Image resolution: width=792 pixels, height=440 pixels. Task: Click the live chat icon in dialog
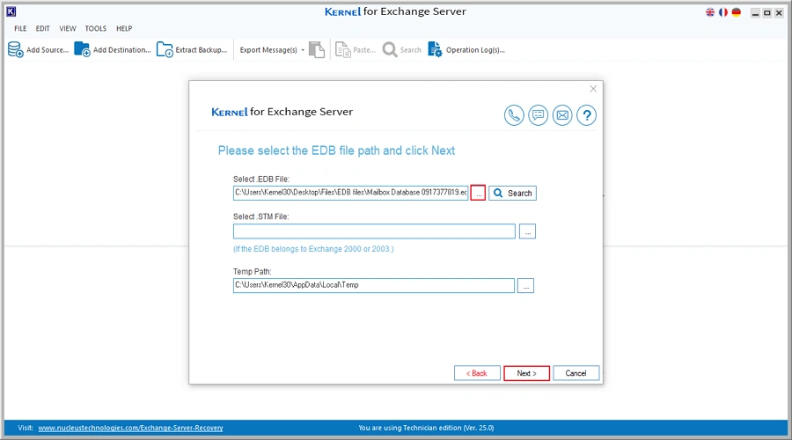tap(539, 115)
